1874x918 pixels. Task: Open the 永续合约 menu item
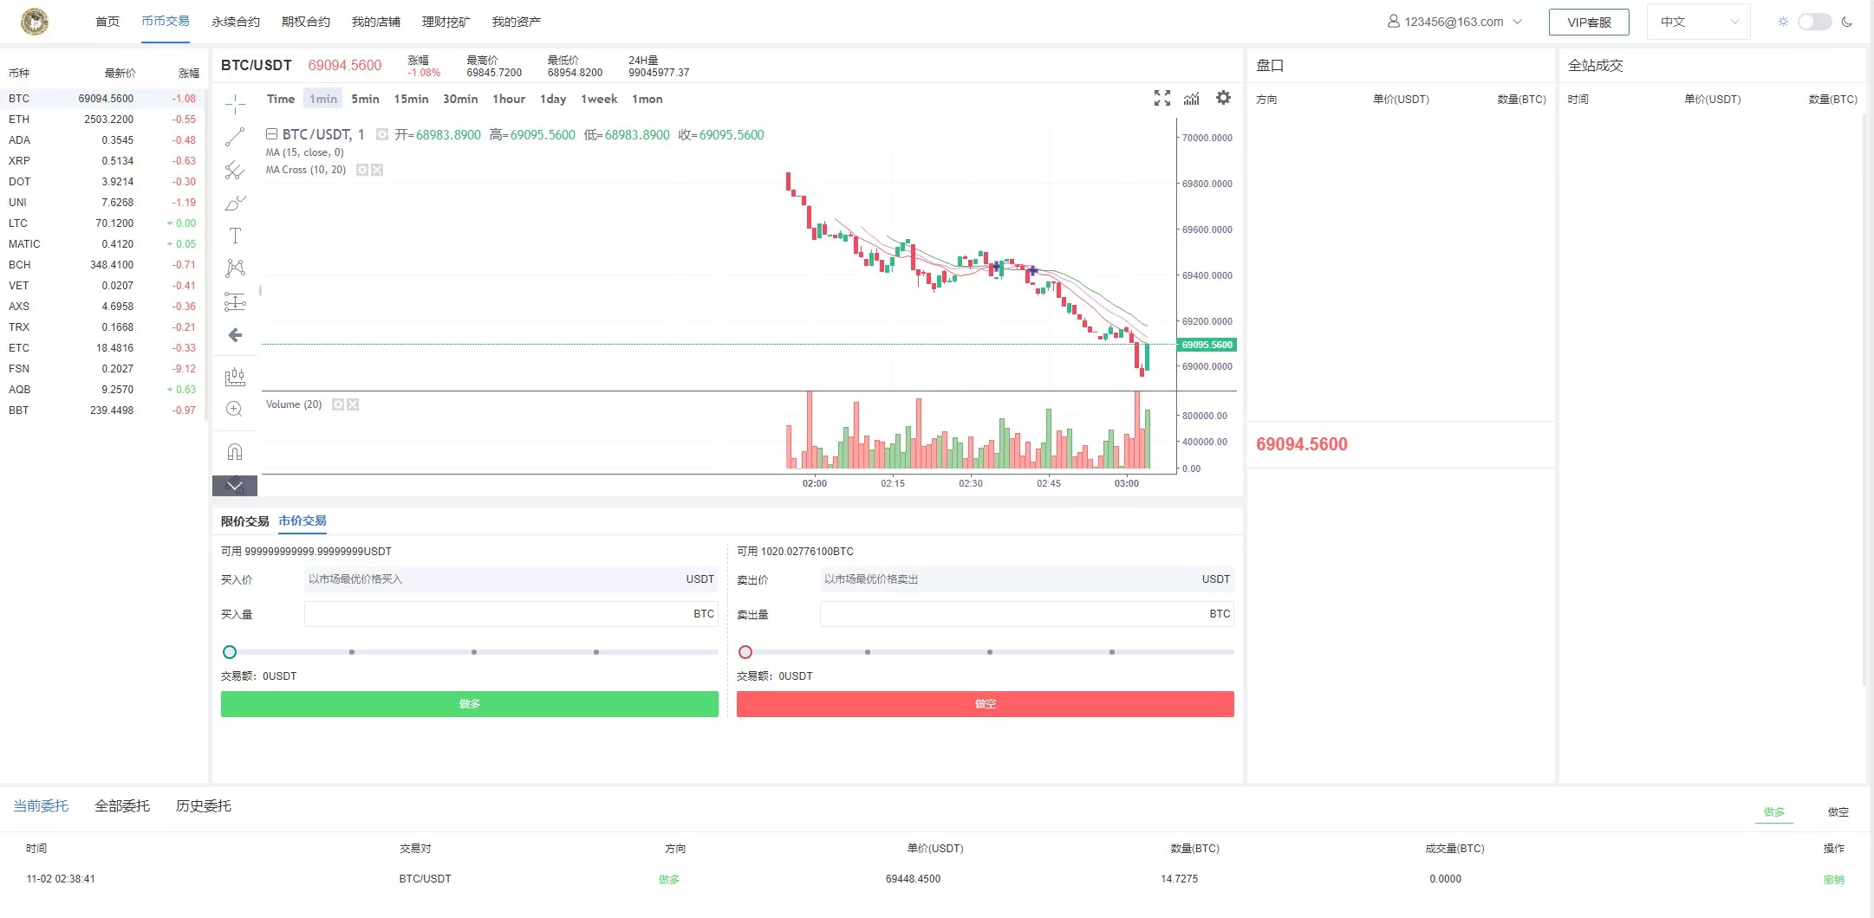click(236, 22)
